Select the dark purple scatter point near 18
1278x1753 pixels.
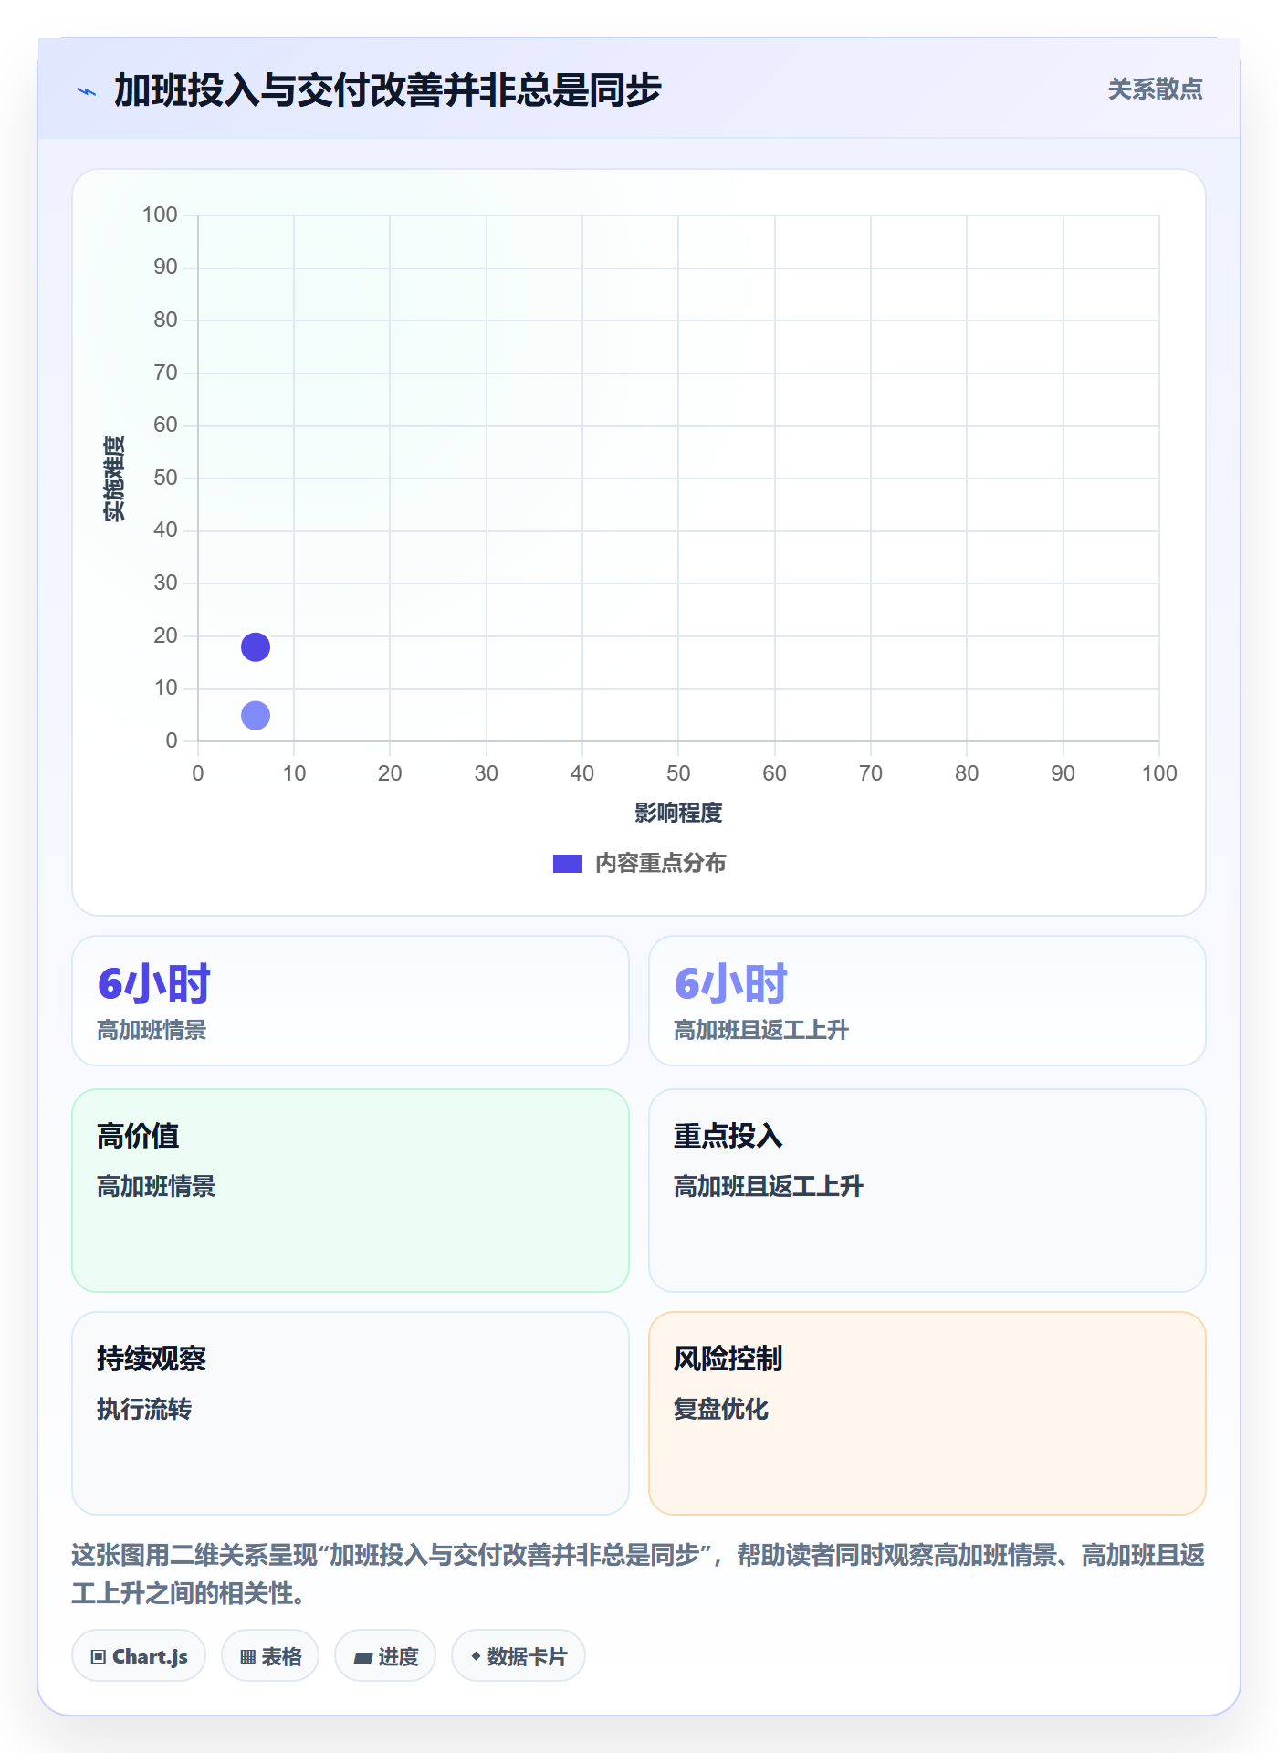256,647
